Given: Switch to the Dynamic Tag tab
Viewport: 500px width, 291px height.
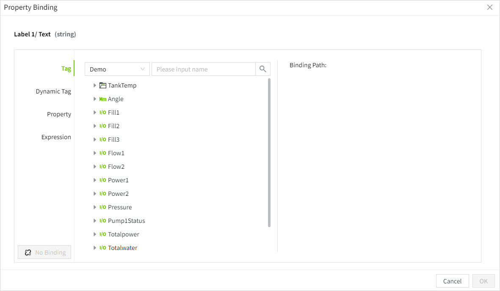Looking at the screenshot, I should point(53,91).
